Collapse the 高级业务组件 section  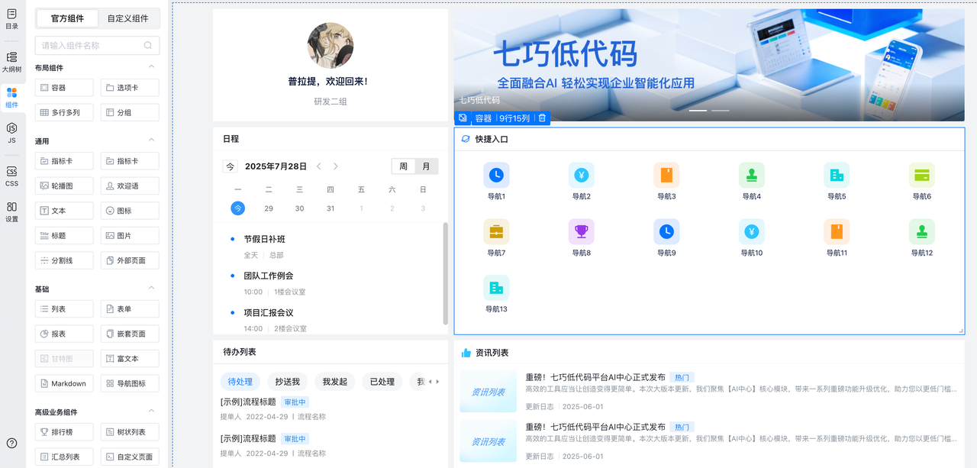151,412
